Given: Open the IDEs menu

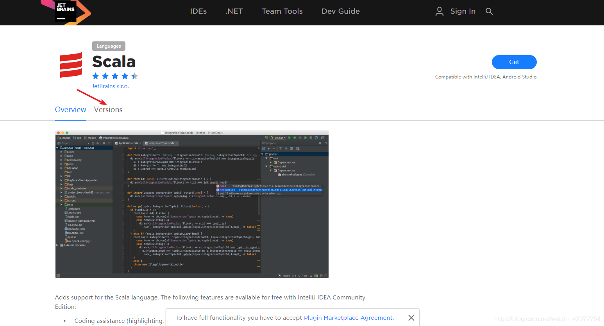Looking at the screenshot, I should coord(198,11).
